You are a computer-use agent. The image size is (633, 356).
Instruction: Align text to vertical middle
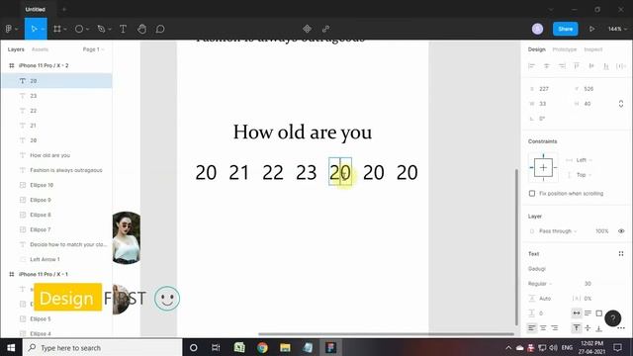[x=588, y=327]
